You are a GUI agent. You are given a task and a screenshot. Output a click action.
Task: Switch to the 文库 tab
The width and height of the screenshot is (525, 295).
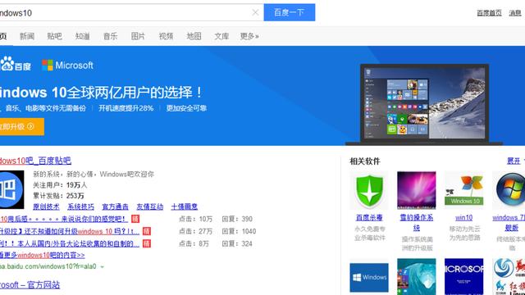(221, 36)
